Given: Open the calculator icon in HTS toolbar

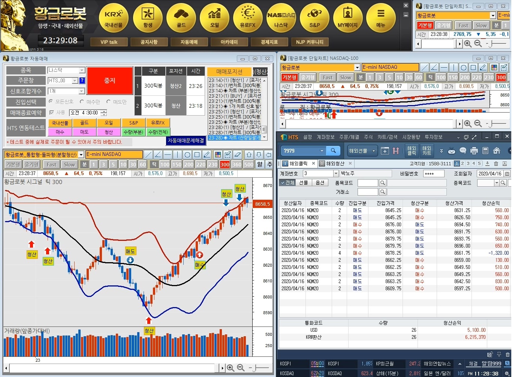Looking at the screenshot, I should coord(485,151).
